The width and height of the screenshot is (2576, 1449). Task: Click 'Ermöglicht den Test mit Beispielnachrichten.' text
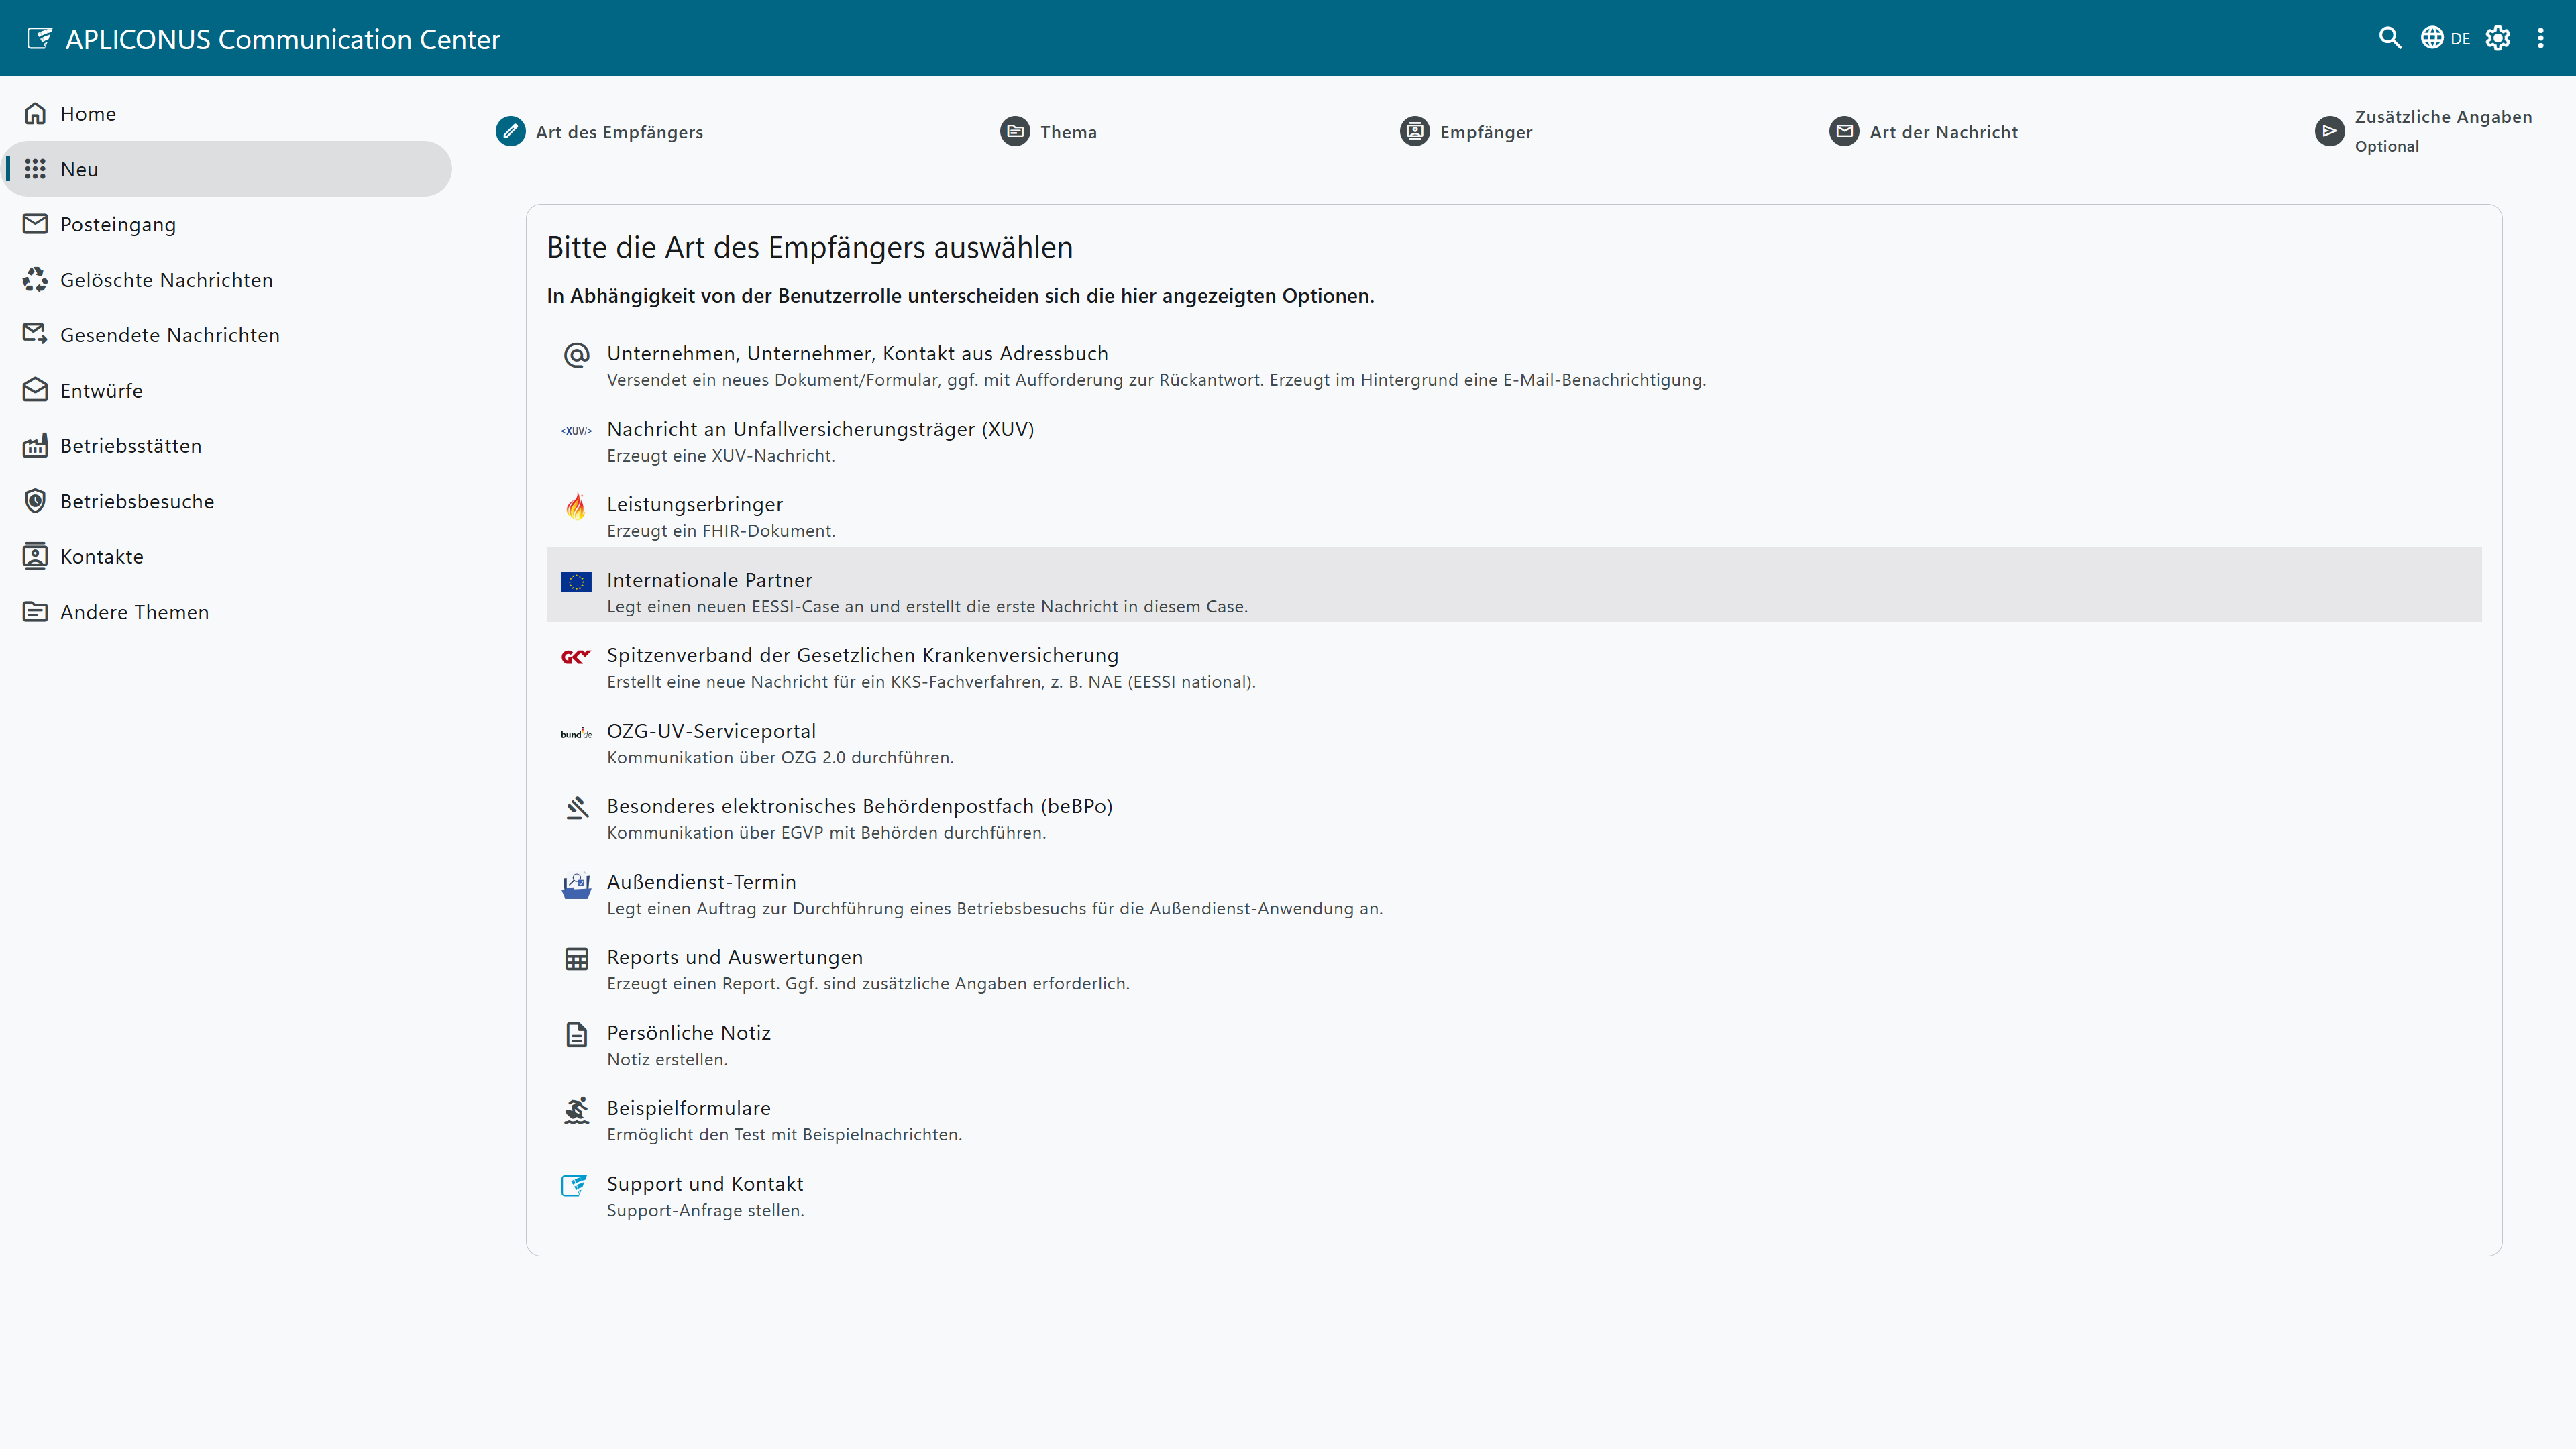[784, 1135]
